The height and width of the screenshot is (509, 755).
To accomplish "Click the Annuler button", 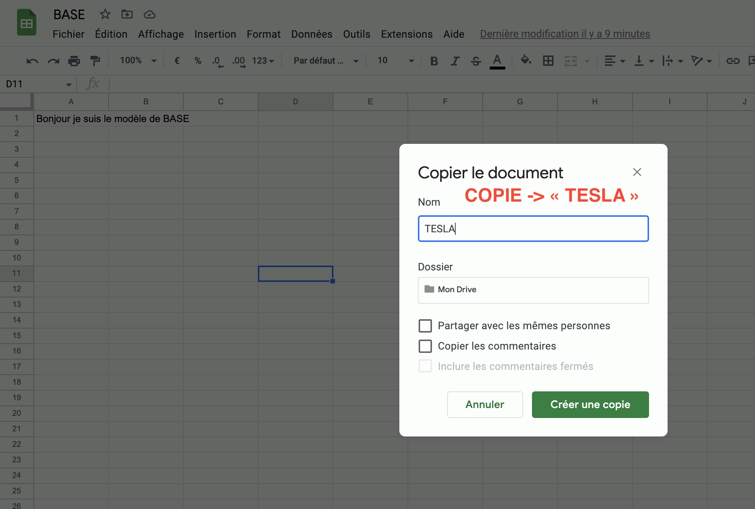I will pos(485,404).
